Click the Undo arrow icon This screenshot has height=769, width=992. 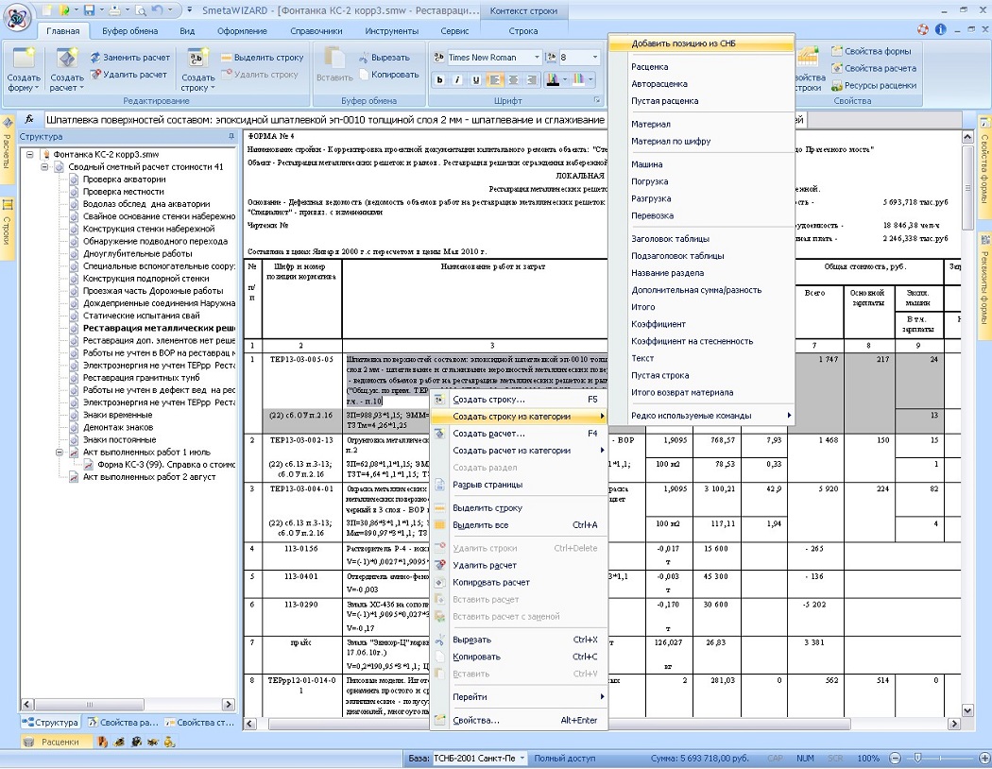tap(158, 10)
